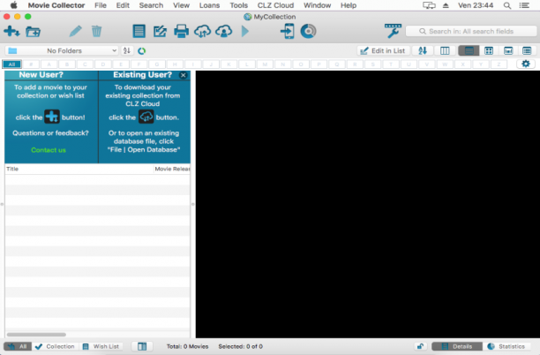The image size is (540, 355).
Task: Open the View menu
Action: coord(181,5)
